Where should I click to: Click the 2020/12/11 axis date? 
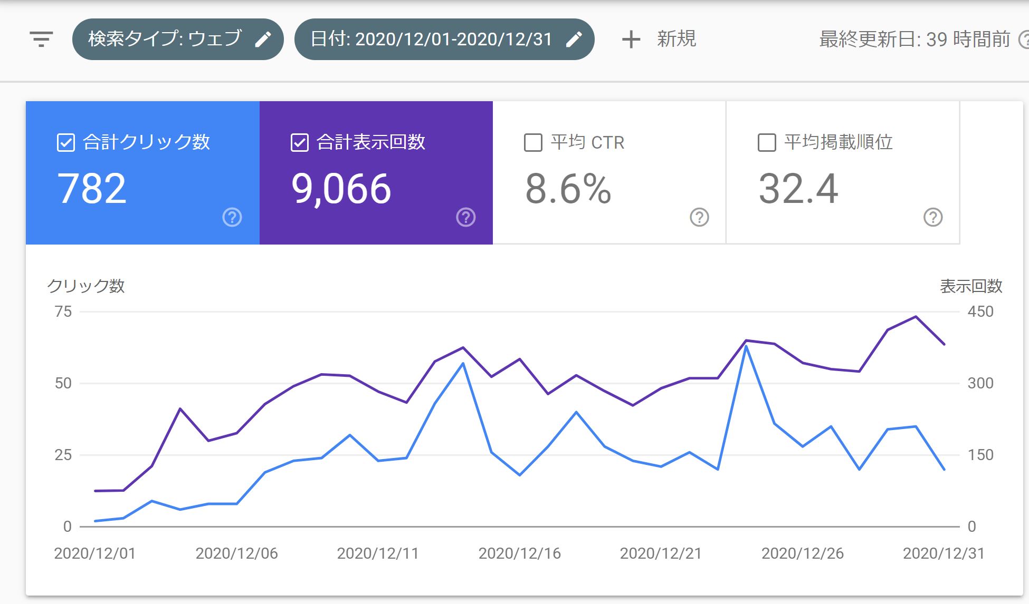pyautogui.click(x=378, y=553)
